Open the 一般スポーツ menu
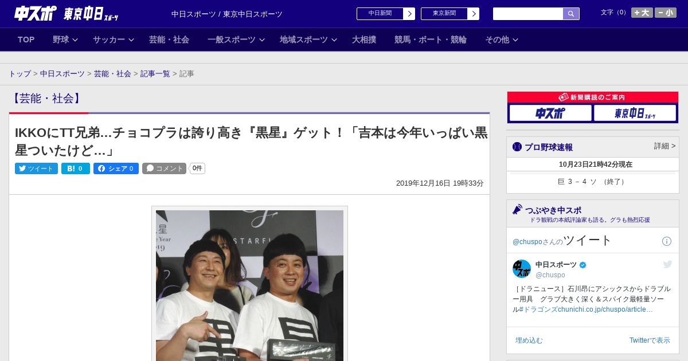The height and width of the screenshot is (361, 688). point(232,40)
